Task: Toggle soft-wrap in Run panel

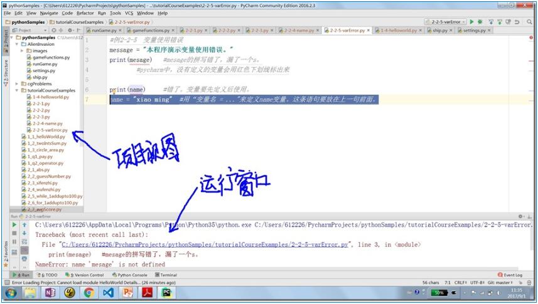Action: tap(24, 242)
